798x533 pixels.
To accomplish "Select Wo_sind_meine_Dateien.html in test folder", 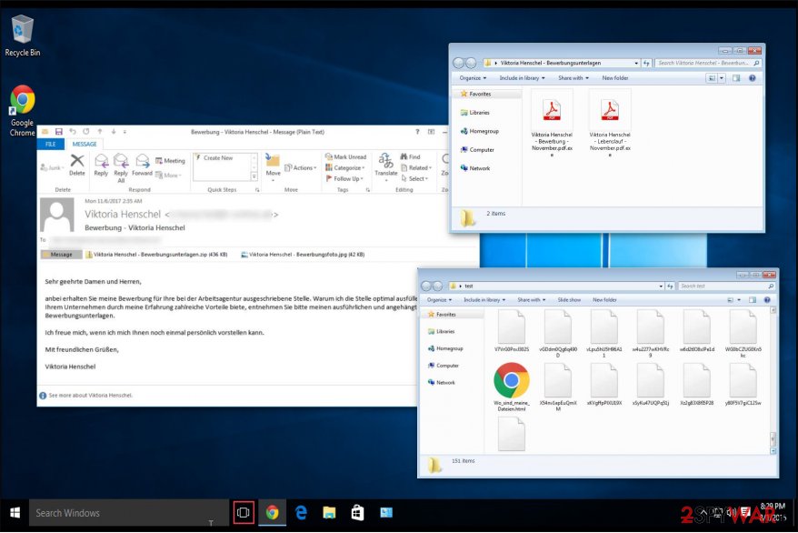I will 512,387.
